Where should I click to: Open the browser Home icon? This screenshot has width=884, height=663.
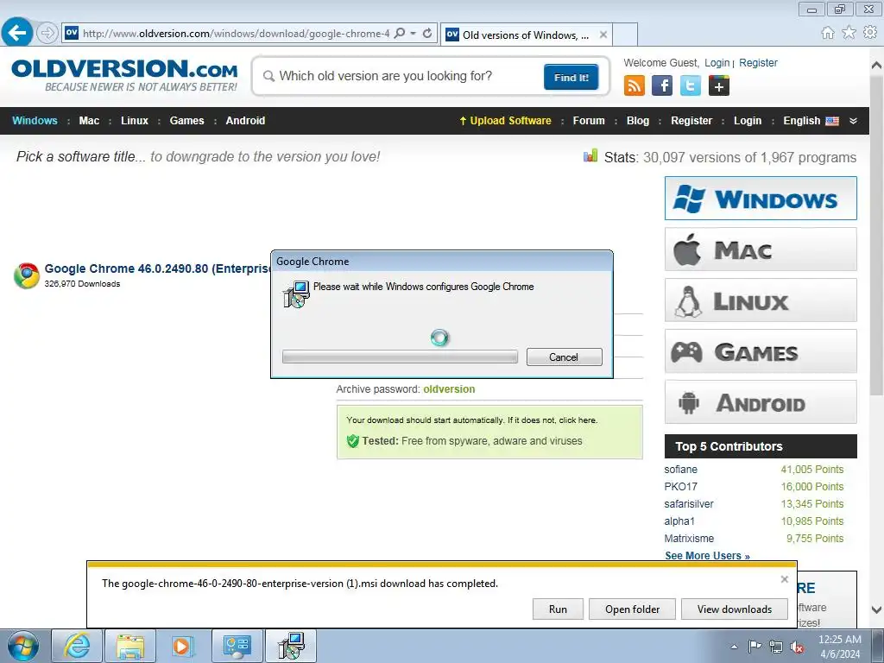coord(828,33)
